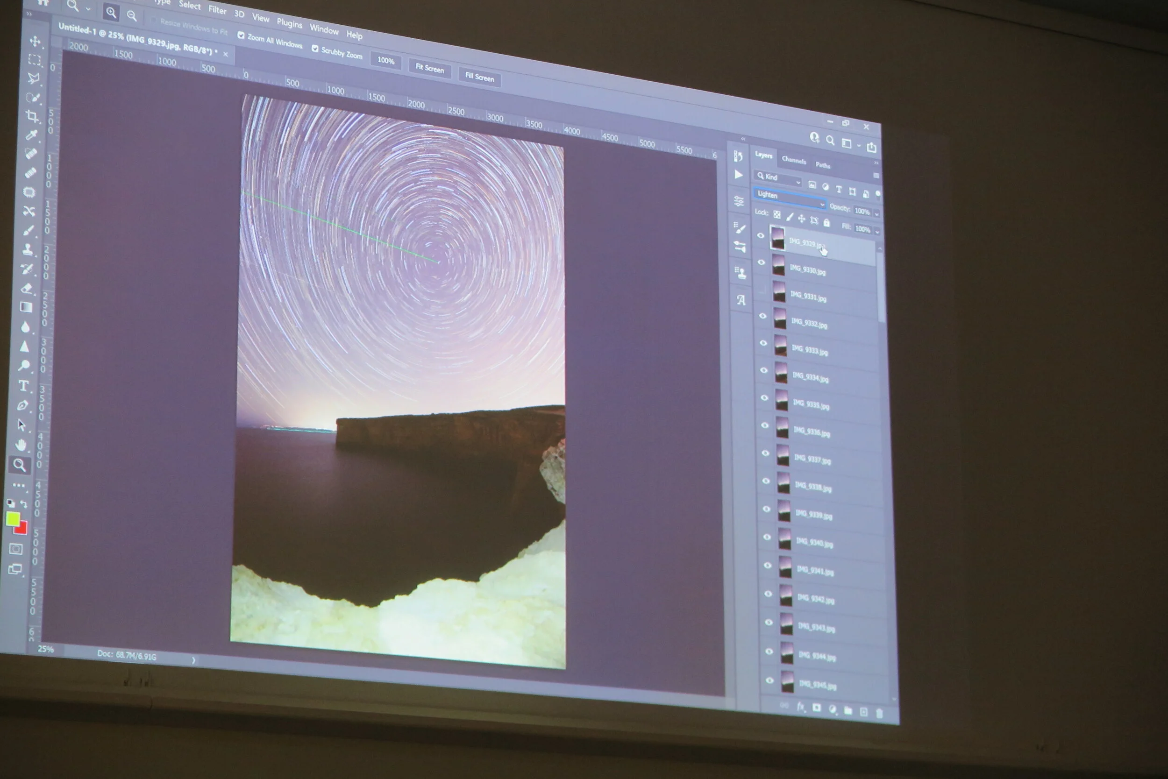Select the Move tool
The image size is (1168, 779).
pyautogui.click(x=36, y=41)
